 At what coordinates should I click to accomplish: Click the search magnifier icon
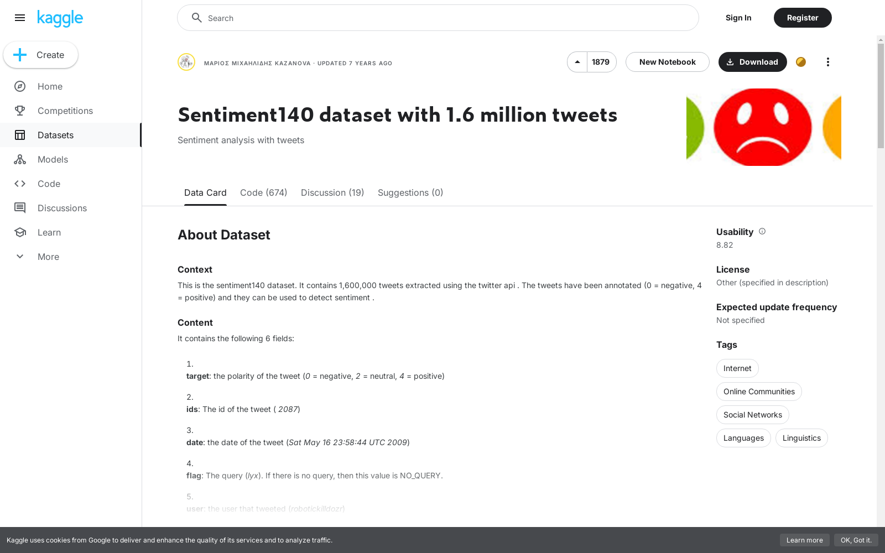196,18
